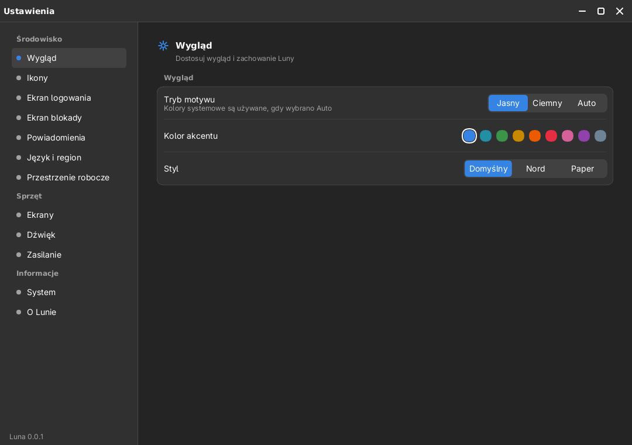Pick the red accent color
Viewport: 632px width, 445px height.
coord(551,136)
